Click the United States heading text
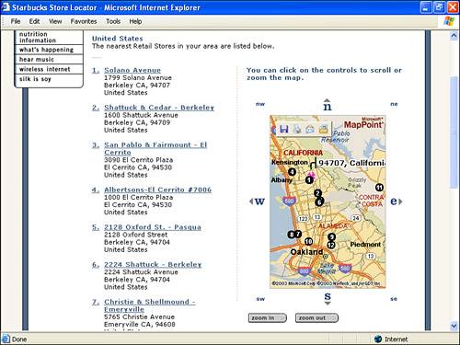 [x=118, y=39]
